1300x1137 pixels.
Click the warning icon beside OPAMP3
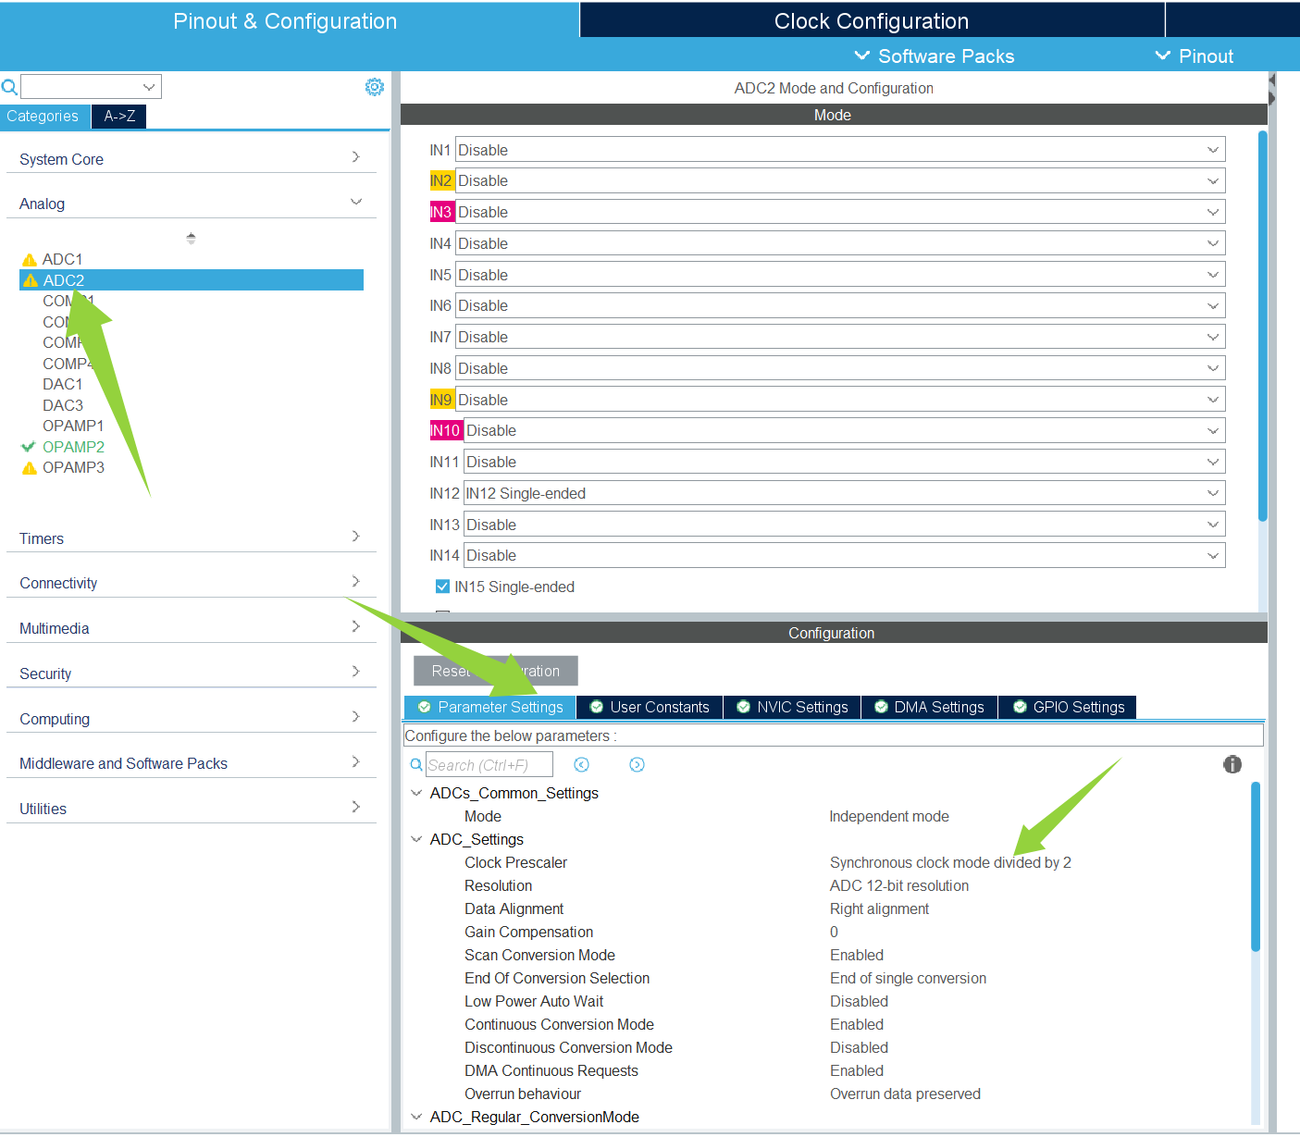30,468
